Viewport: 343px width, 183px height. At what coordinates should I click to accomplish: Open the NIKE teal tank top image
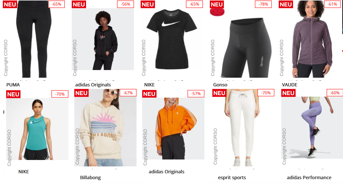(x=37, y=129)
